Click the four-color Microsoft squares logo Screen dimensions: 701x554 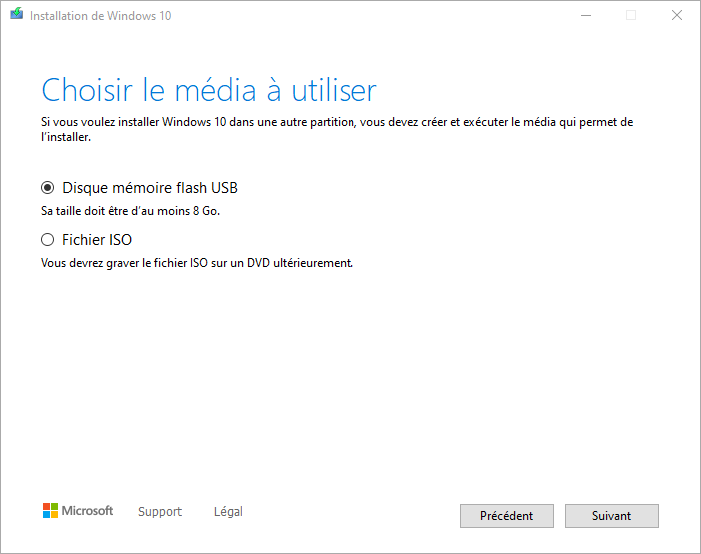50,511
